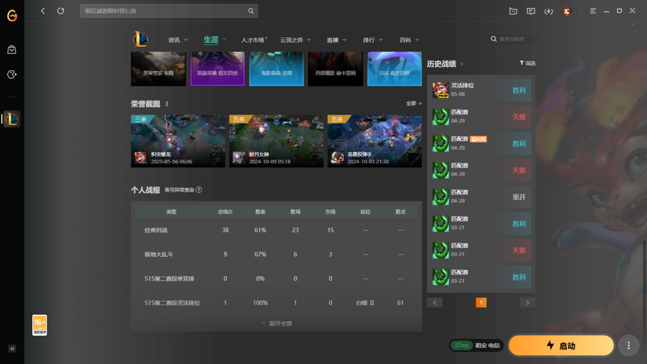Open the download manager icon
Image resolution: width=647 pixels, height=364 pixels.
pyautogui.click(x=548, y=11)
